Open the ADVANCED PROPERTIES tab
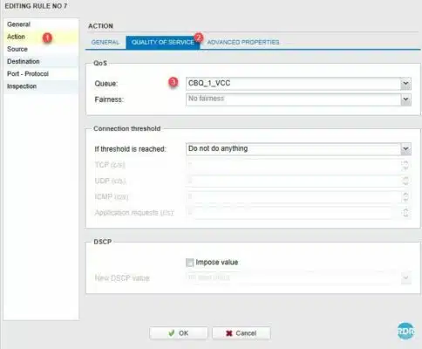 coord(243,43)
